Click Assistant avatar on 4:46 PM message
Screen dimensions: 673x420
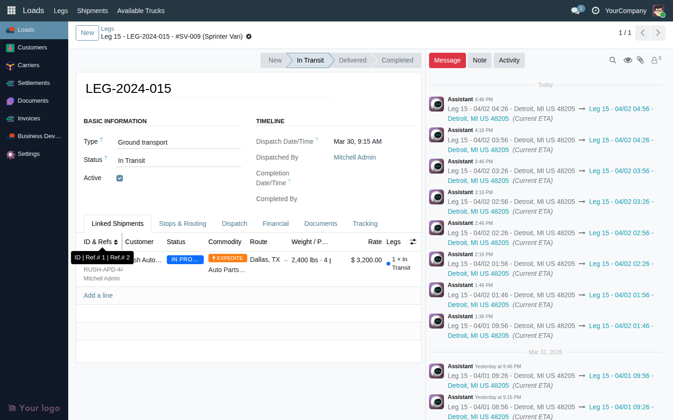point(437,104)
